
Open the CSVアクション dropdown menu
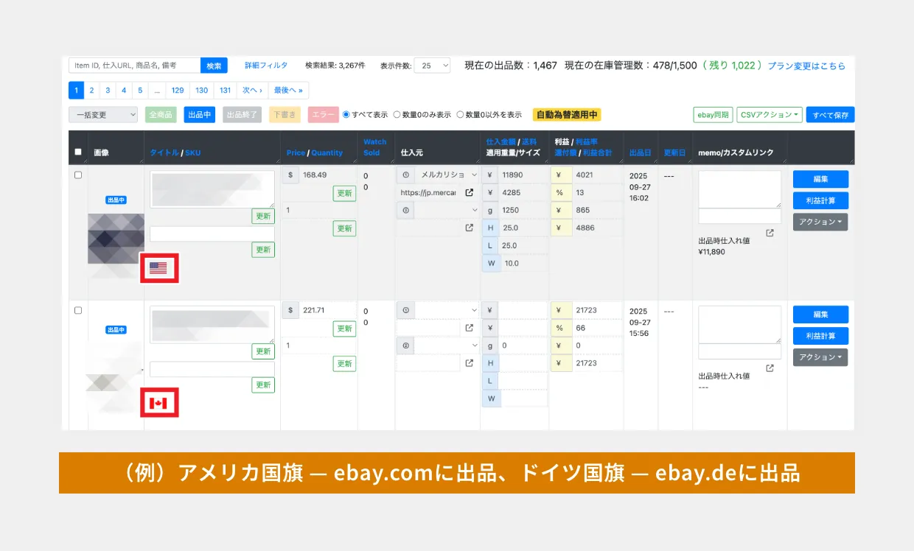tap(769, 115)
